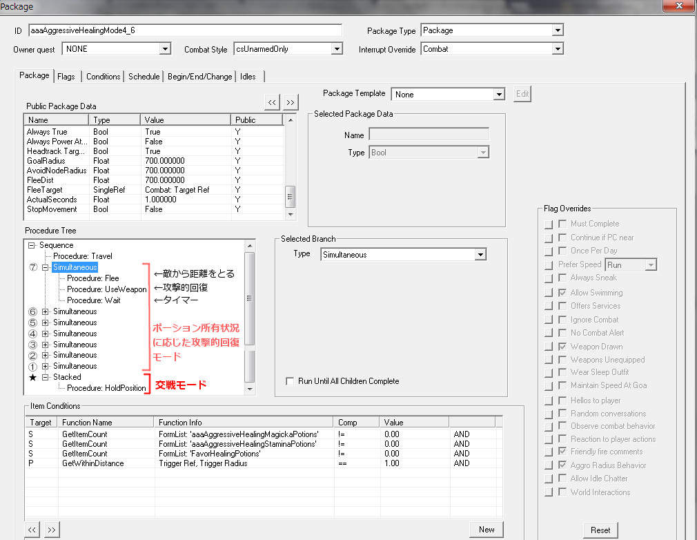This screenshot has height=540, width=697.
Task: Click the Comp column header
Action: point(357,423)
